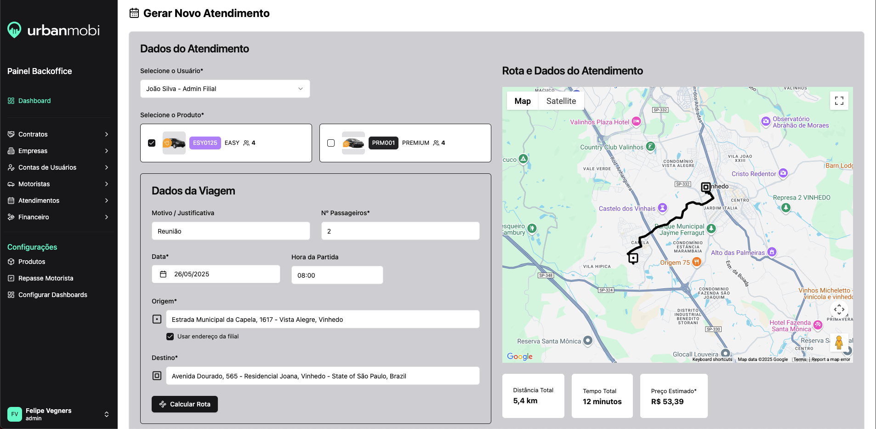Check the PREMIUM product checkbox

(x=331, y=143)
